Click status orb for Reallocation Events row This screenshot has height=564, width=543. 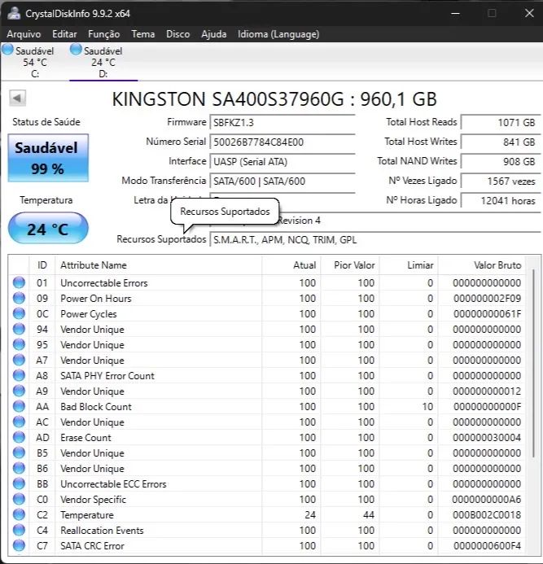(x=19, y=530)
